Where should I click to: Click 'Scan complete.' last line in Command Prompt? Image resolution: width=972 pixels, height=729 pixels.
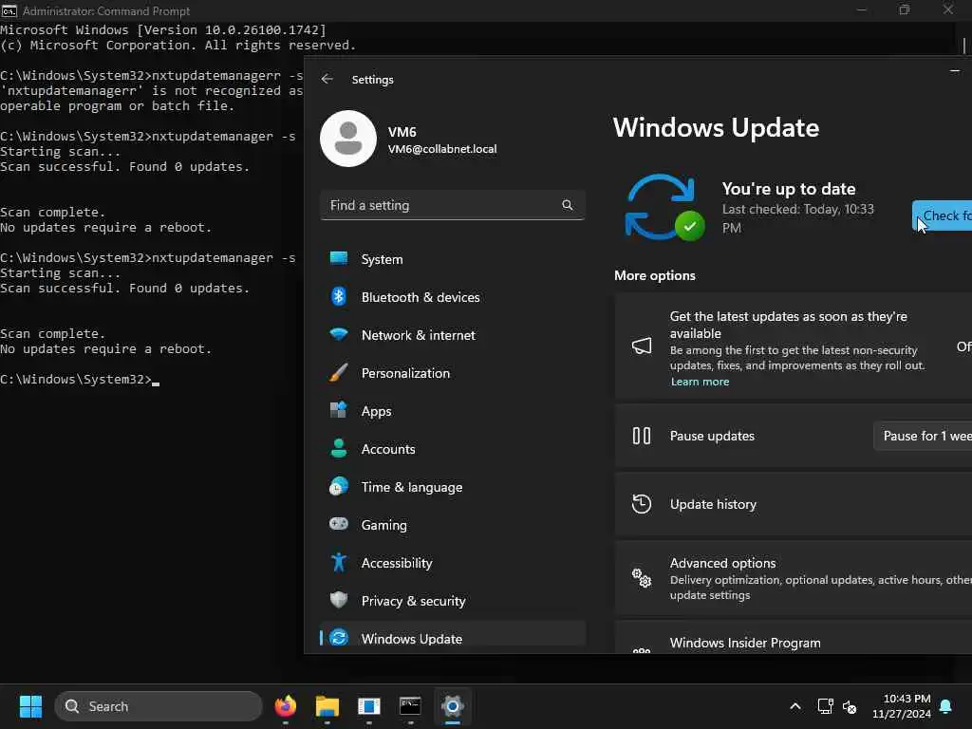[x=53, y=333]
